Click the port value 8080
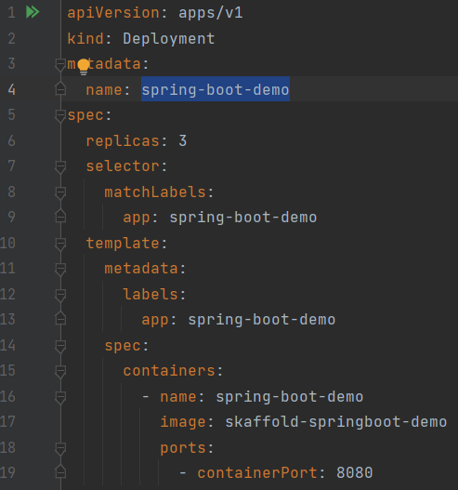 pos(355,473)
